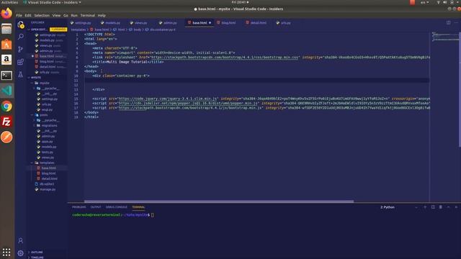
Task: Close the terminal panel
Action: pyautogui.click(x=456, y=207)
